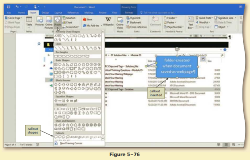Click the proofing icon in status bar
The image size is (250, 160).
pyautogui.click(x=38, y=144)
